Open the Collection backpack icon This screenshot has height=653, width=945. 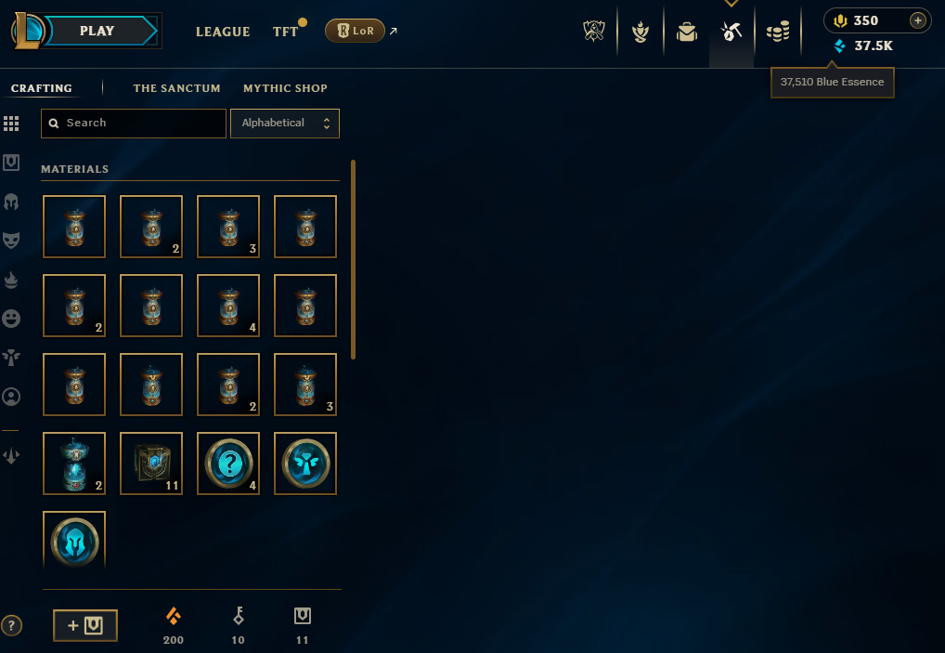point(686,32)
